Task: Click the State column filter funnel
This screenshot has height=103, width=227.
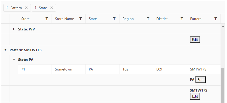Action: (x=114, y=18)
